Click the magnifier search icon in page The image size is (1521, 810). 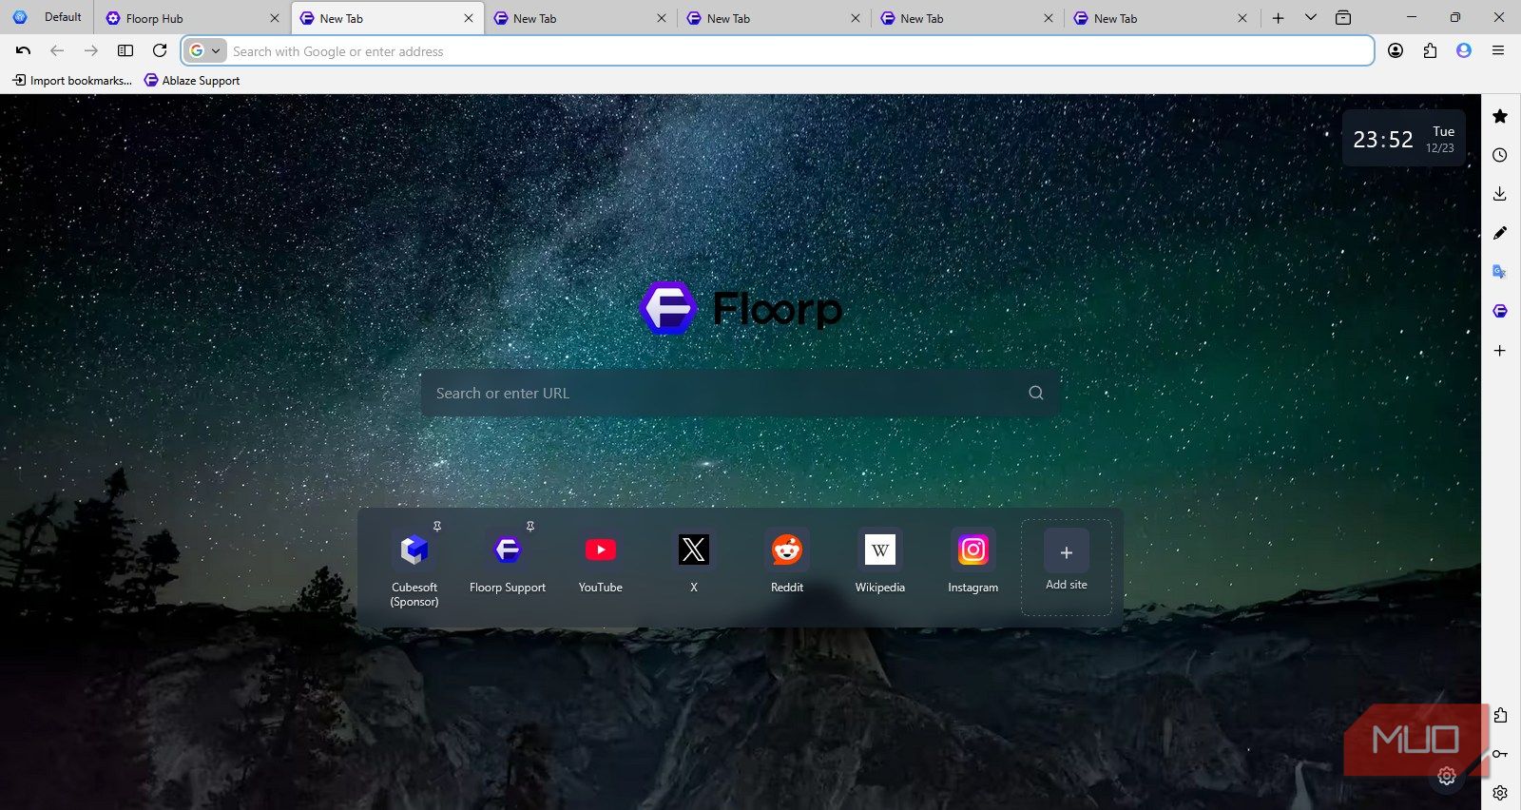pos(1036,394)
